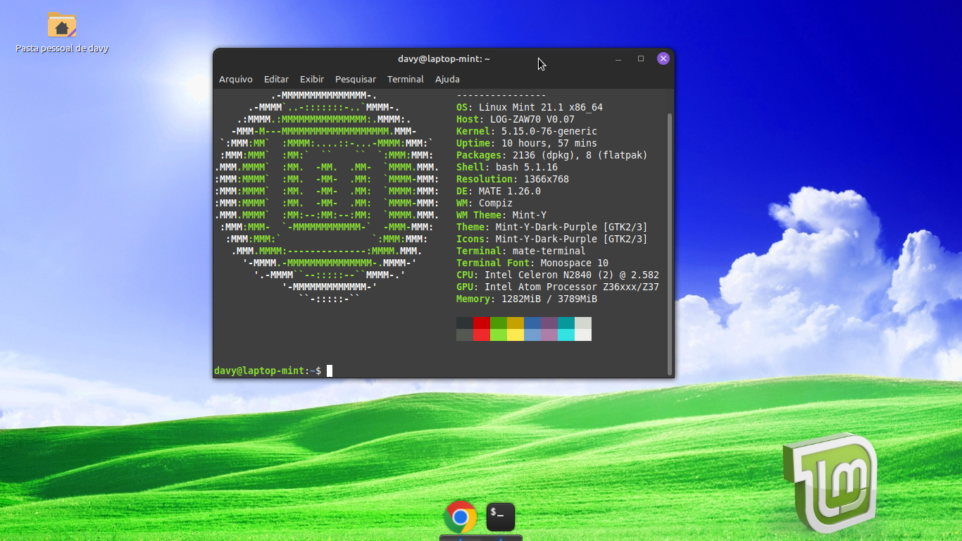
Task: Click the davy@laptop-mint shell prompt
Action: tap(268, 371)
